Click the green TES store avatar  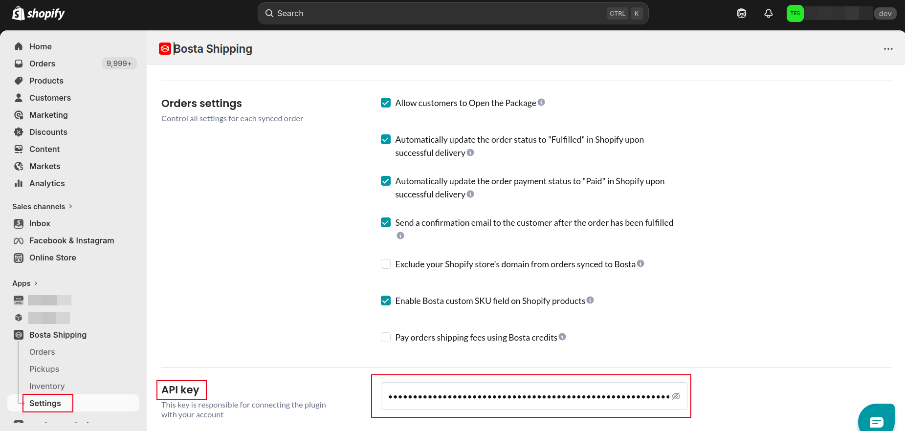[x=795, y=14]
